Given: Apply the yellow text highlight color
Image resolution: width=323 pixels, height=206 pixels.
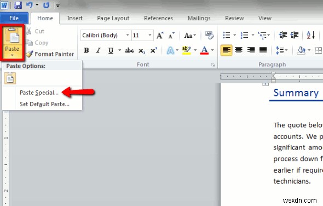Looking at the screenshot, I should pos(187,50).
